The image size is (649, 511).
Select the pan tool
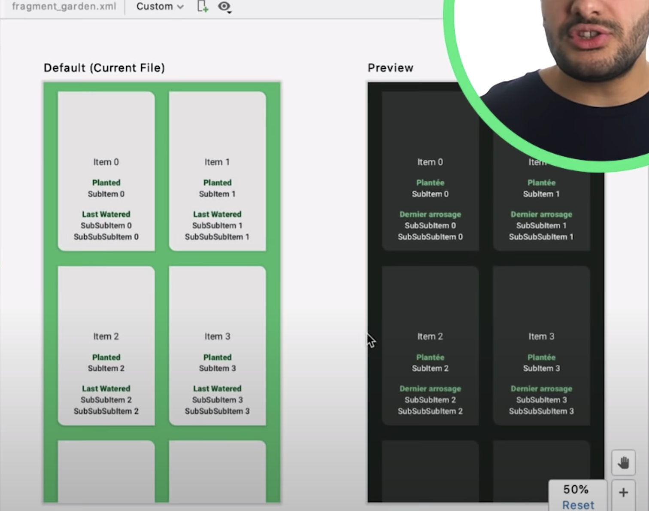623,463
